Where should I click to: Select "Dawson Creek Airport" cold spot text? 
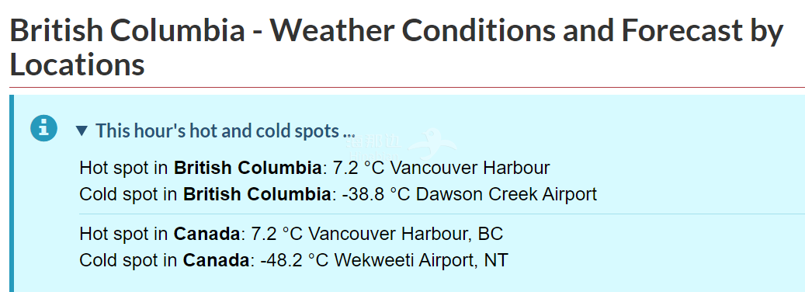506,194
